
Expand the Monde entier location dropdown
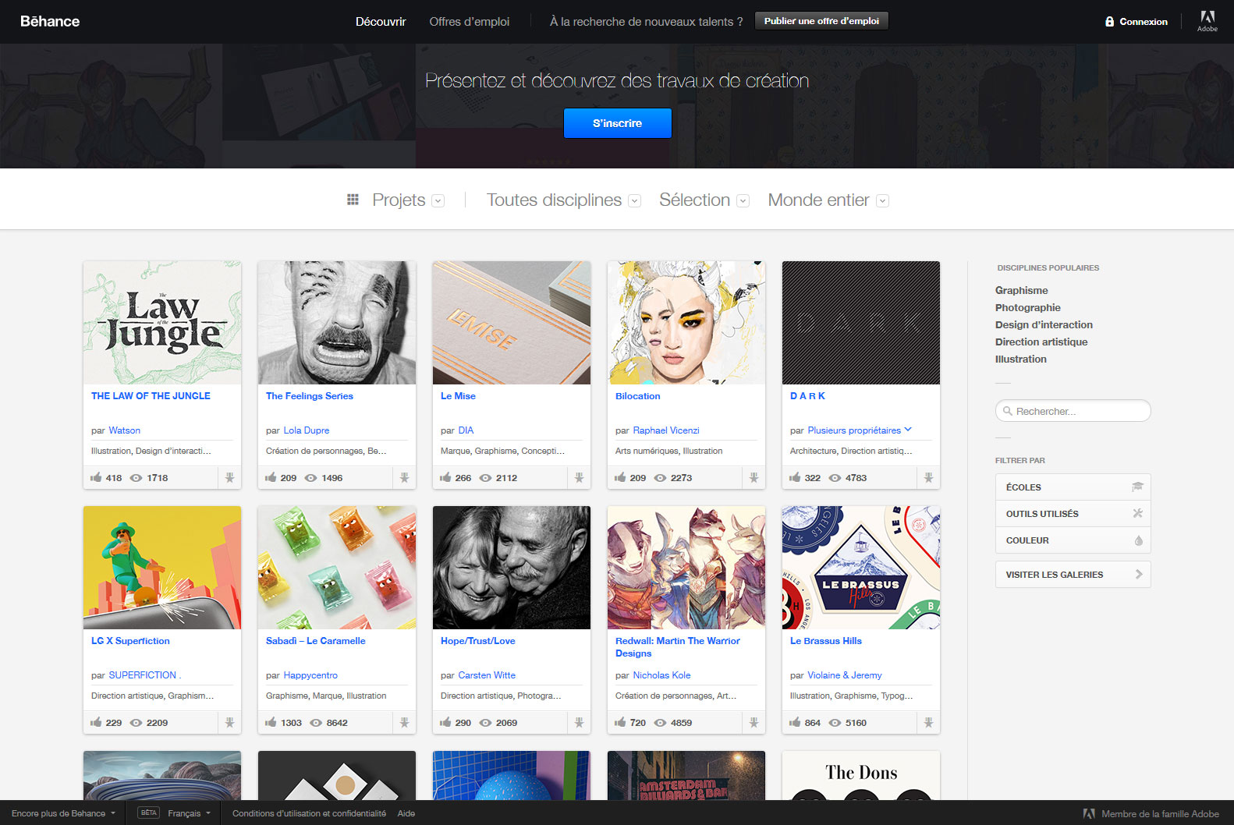(x=828, y=200)
